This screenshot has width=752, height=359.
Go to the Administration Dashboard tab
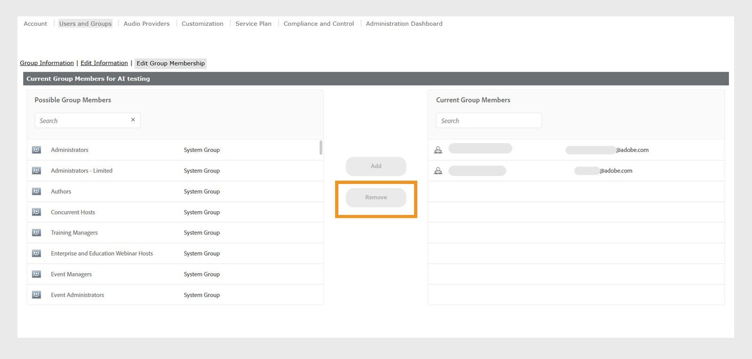[x=404, y=23]
